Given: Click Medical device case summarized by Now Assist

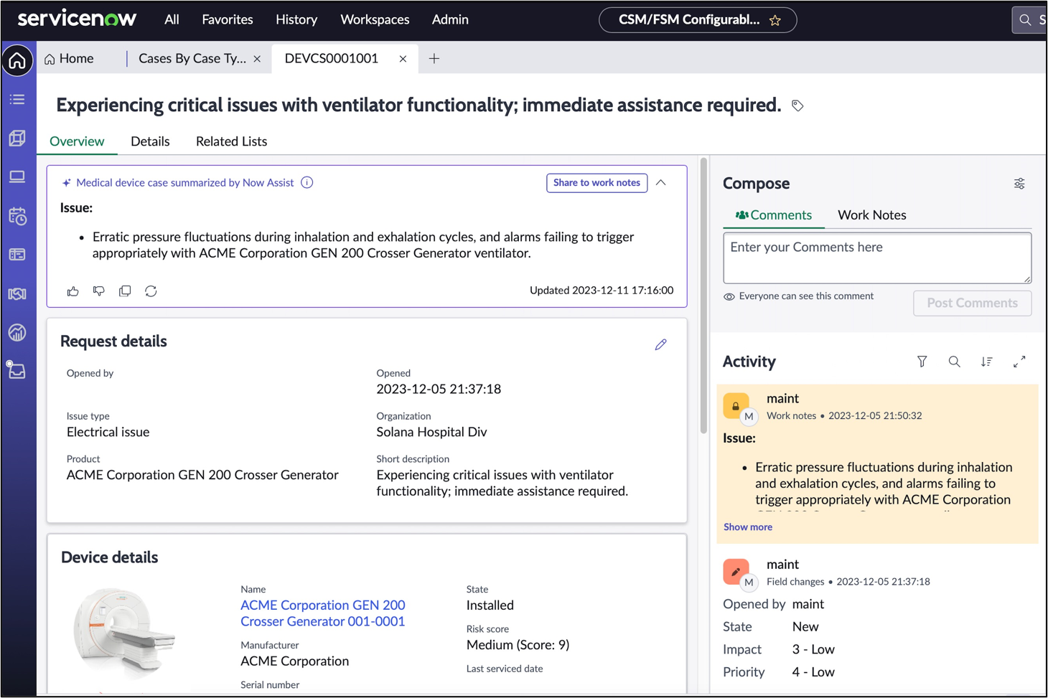Looking at the screenshot, I should (184, 183).
